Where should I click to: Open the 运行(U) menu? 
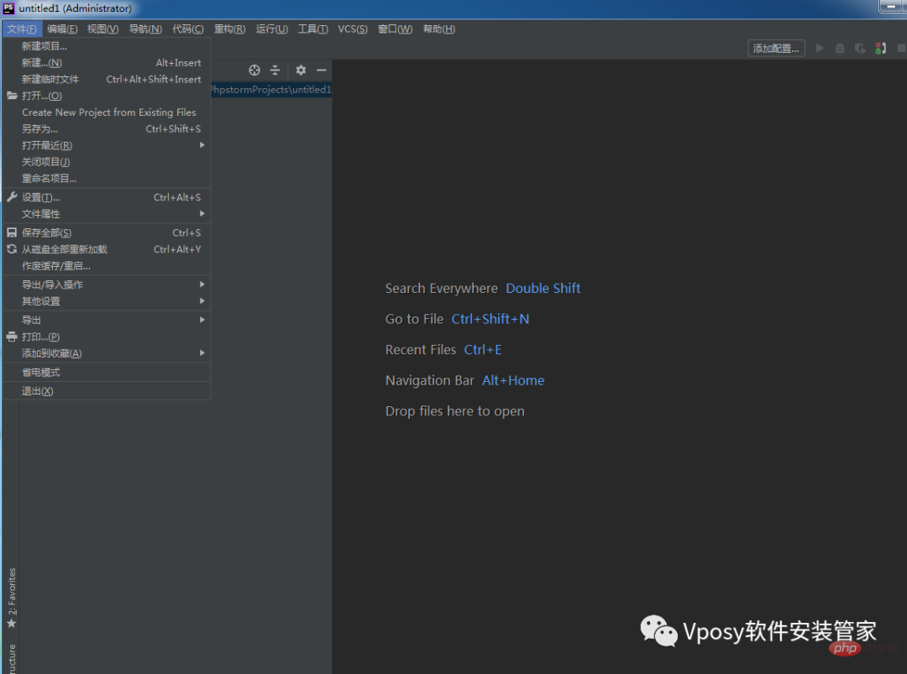click(272, 29)
